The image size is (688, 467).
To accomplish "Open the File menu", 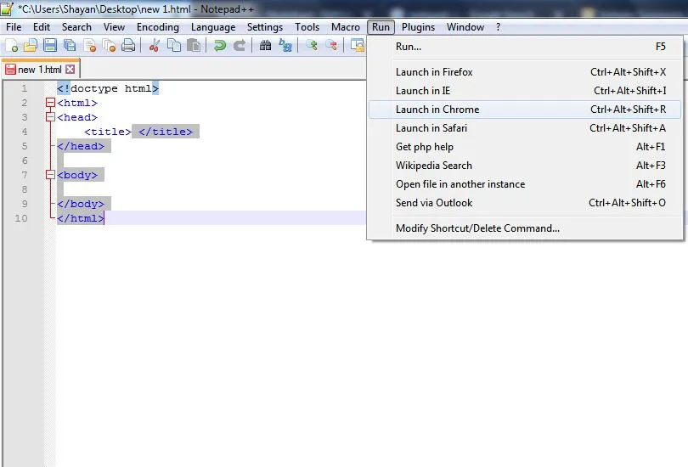I will [14, 27].
